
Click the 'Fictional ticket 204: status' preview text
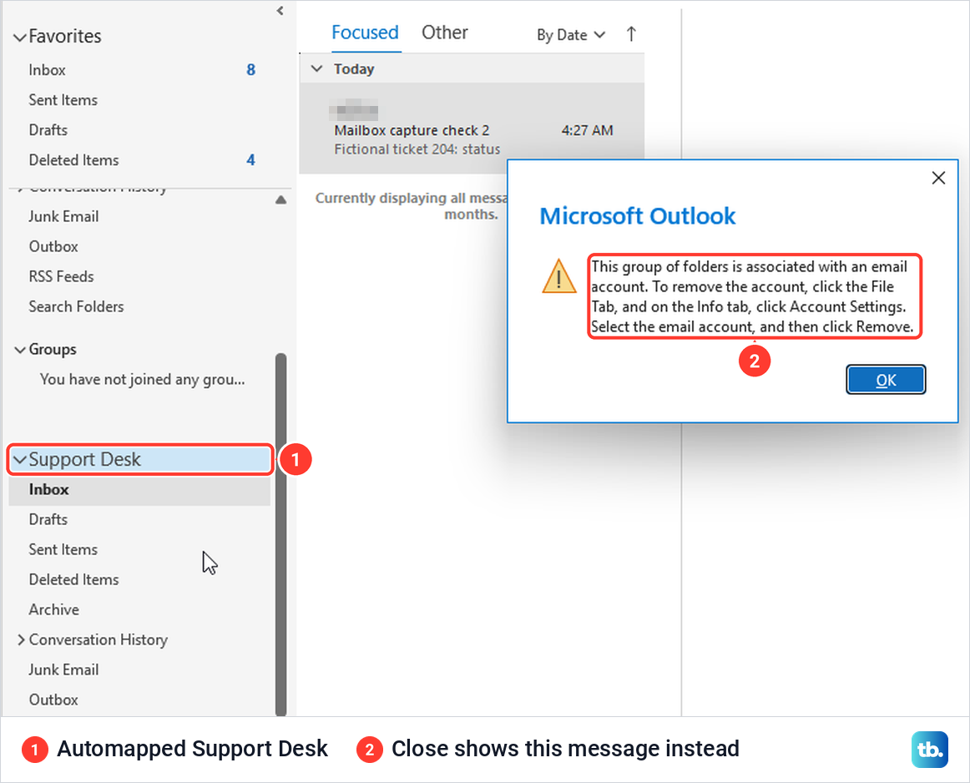coord(417,149)
